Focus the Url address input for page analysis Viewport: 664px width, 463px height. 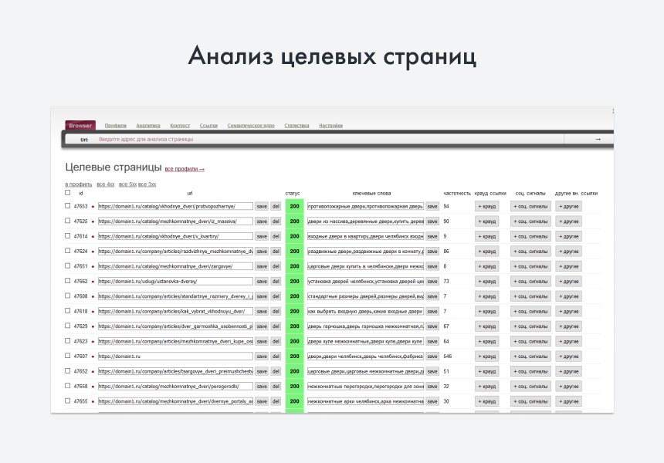(330, 139)
